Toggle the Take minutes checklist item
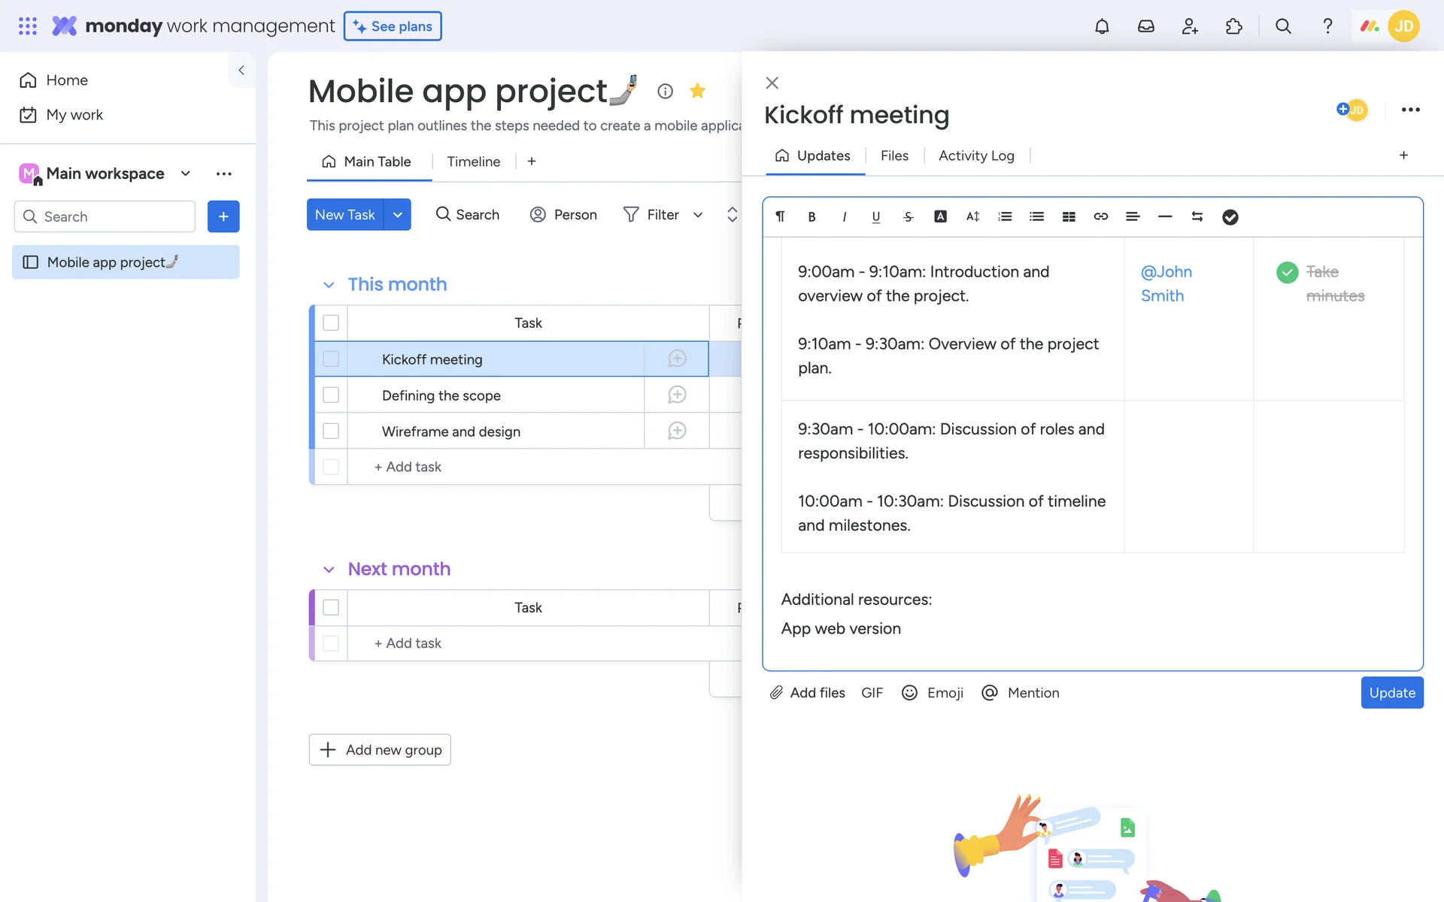 (1287, 272)
